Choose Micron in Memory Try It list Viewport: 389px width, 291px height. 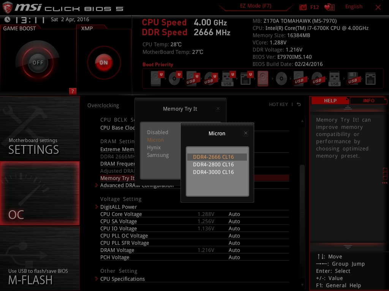click(x=155, y=140)
